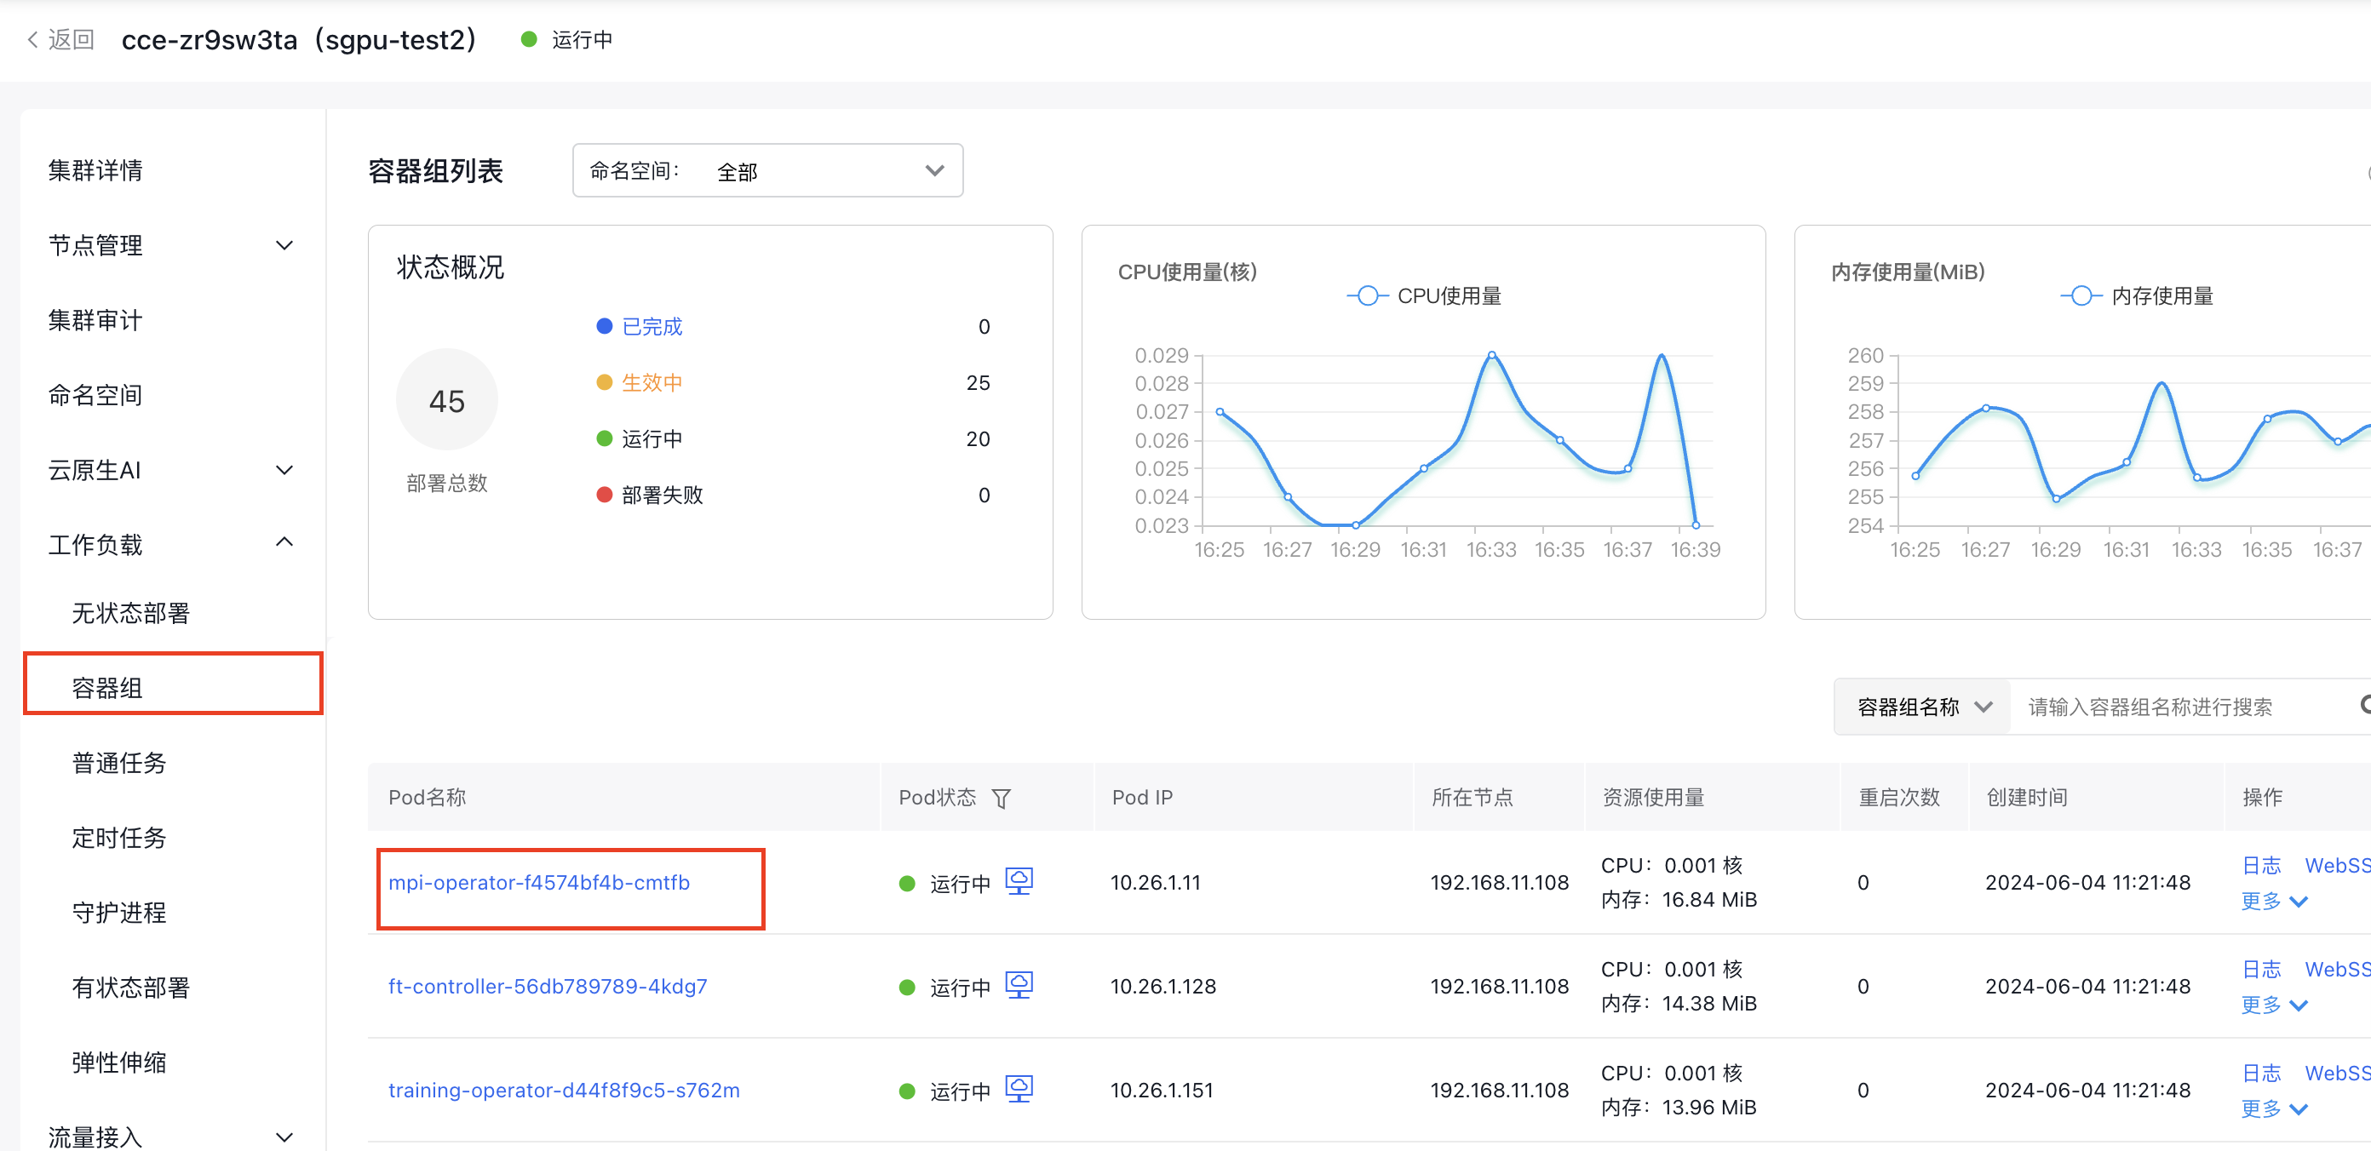The width and height of the screenshot is (2371, 1151).
Task: Click the back arrow icon next to 返回
Action: pyautogui.click(x=33, y=39)
